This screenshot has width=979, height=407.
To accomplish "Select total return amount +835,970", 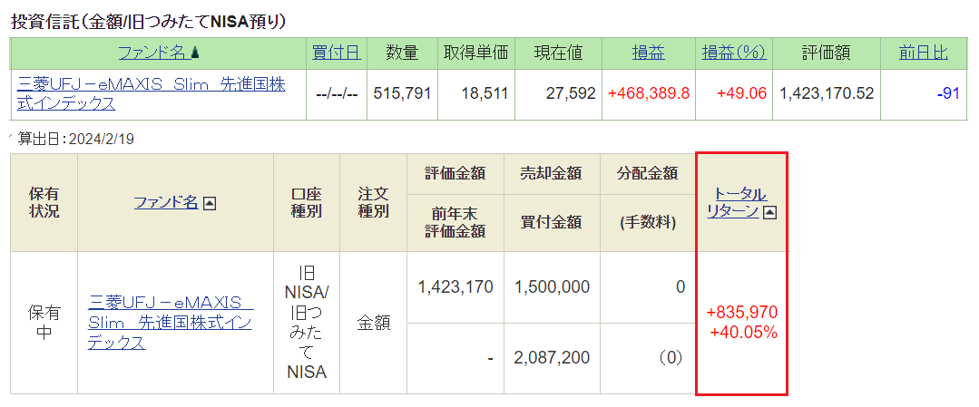I will [742, 312].
